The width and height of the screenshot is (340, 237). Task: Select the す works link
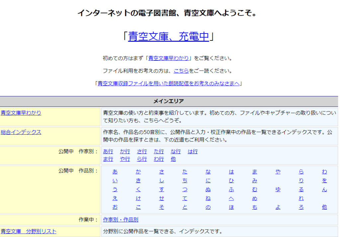pyautogui.click(x=162, y=190)
